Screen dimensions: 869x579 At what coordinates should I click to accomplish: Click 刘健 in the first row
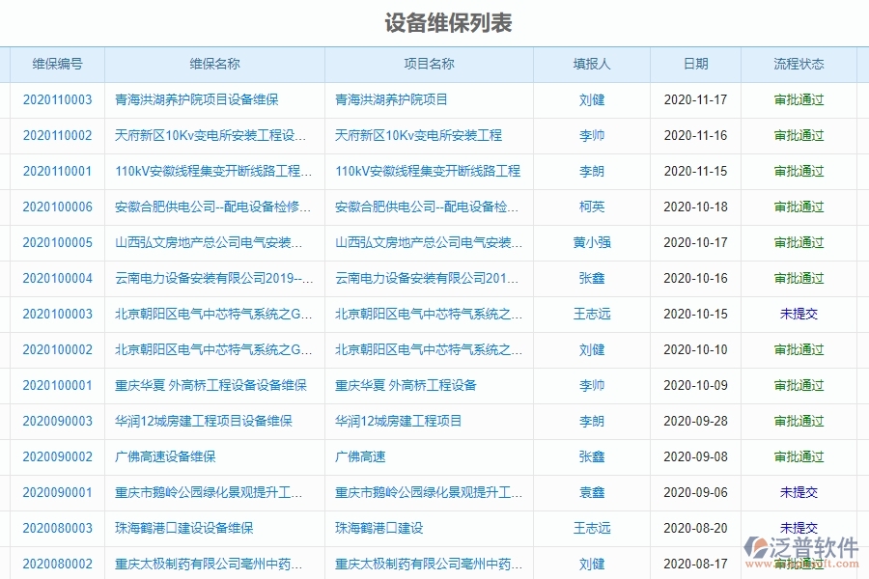point(592,99)
